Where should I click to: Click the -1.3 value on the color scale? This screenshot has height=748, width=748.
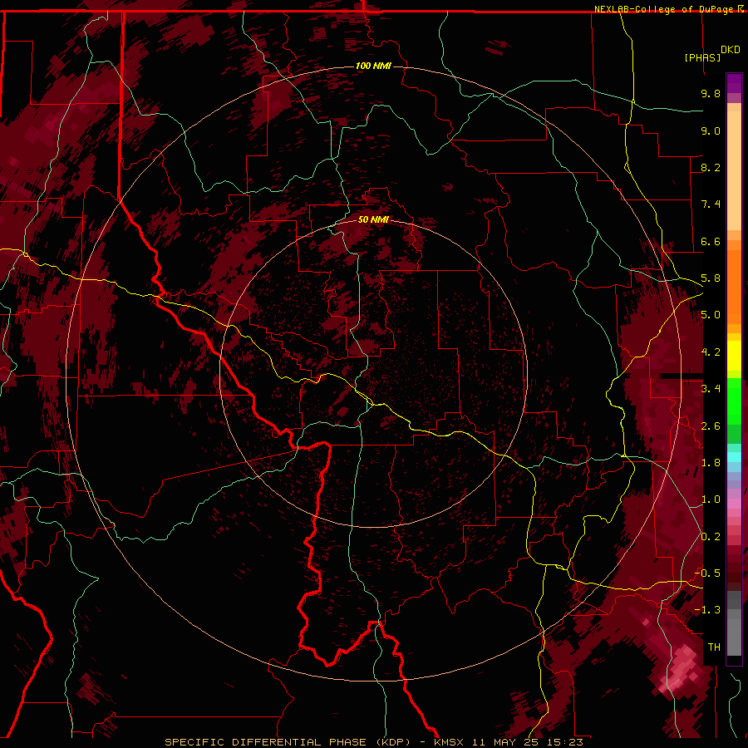pos(707,610)
